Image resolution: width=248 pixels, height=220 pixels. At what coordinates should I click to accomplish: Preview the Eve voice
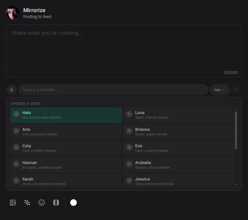click(x=129, y=147)
